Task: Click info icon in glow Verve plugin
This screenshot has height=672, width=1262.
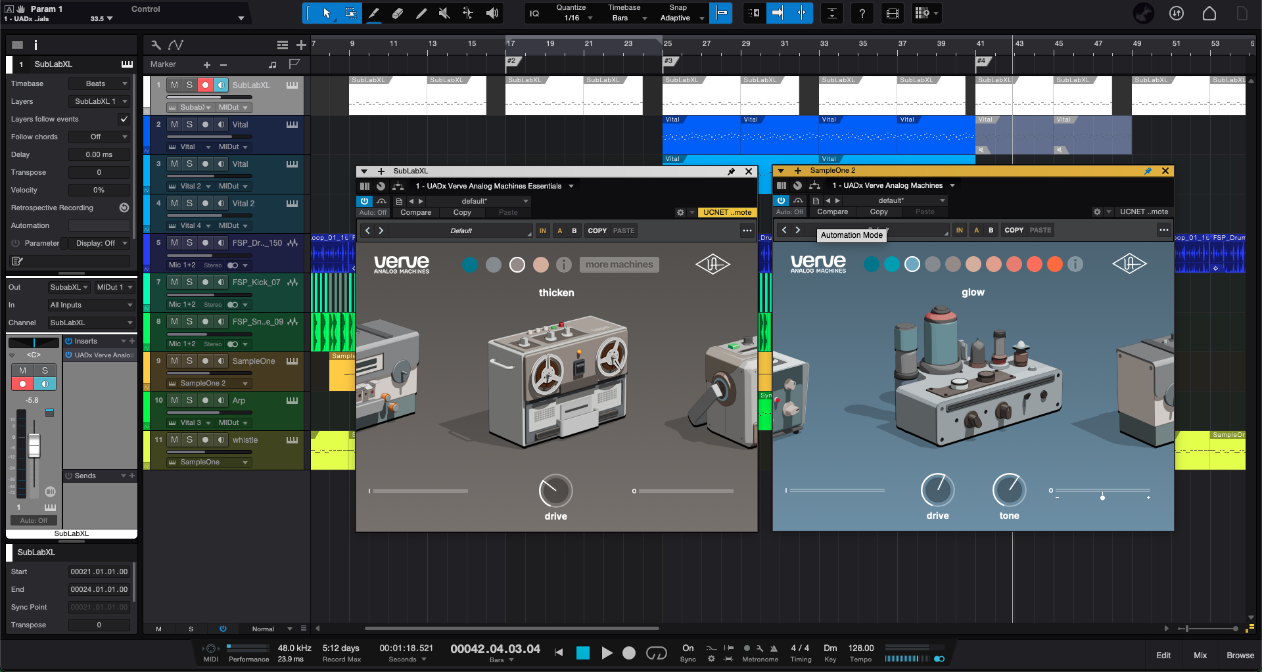Action: [1075, 264]
